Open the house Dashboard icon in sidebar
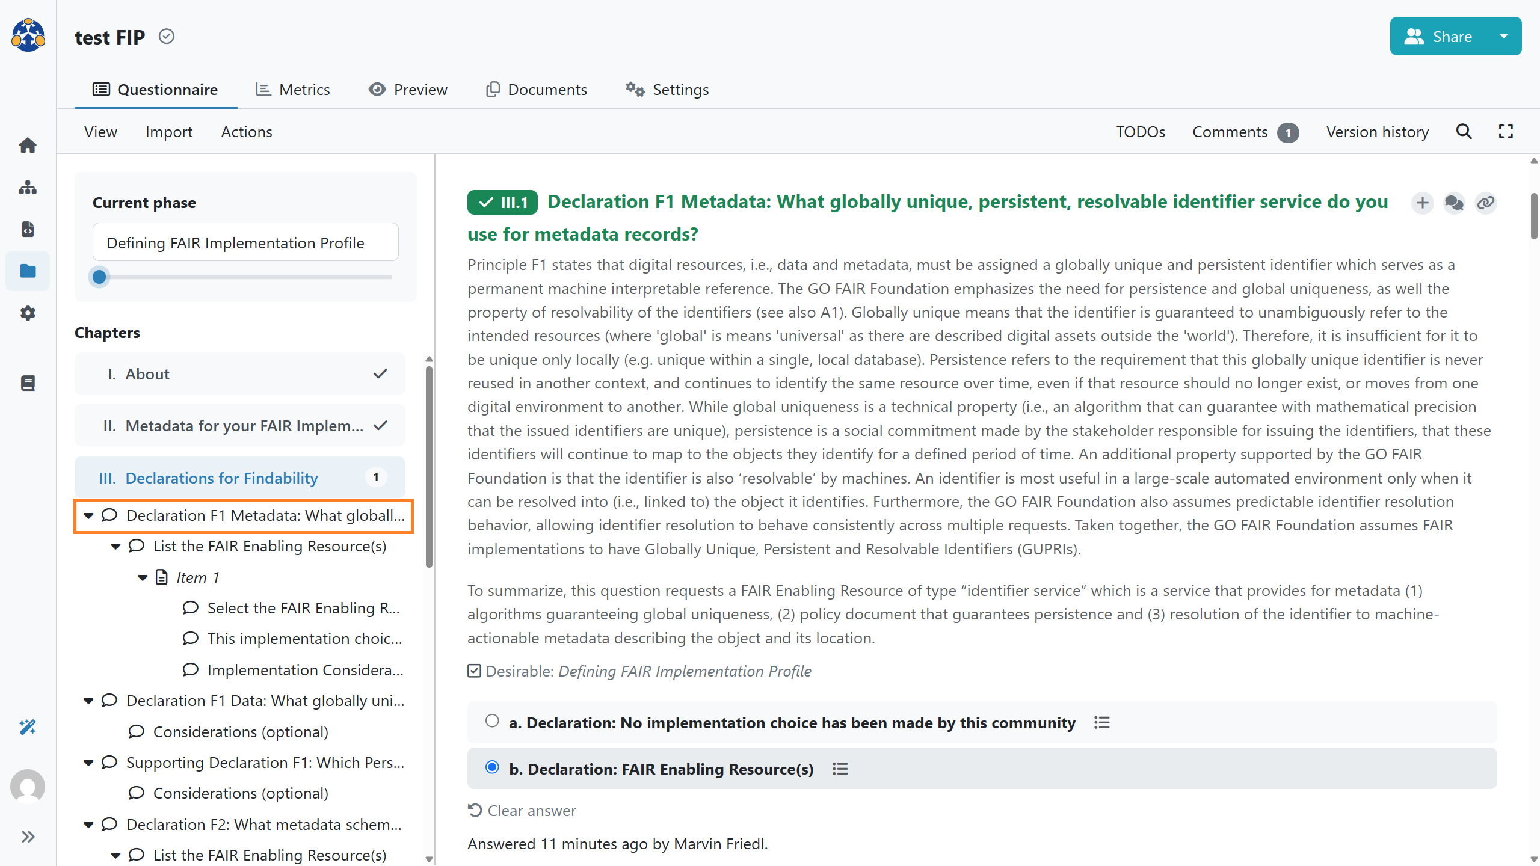 pyautogui.click(x=28, y=145)
